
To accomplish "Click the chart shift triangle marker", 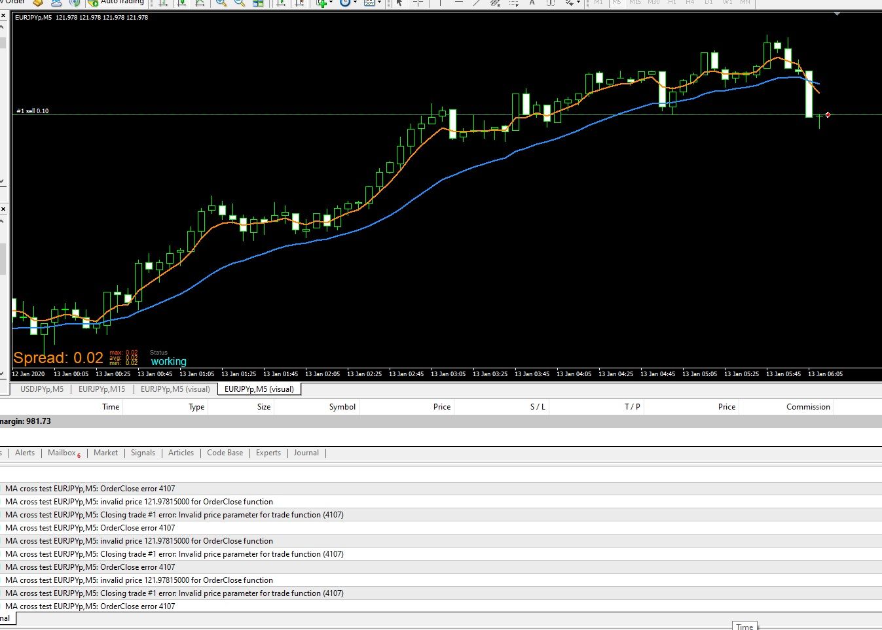I will click(x=837, y=14).
